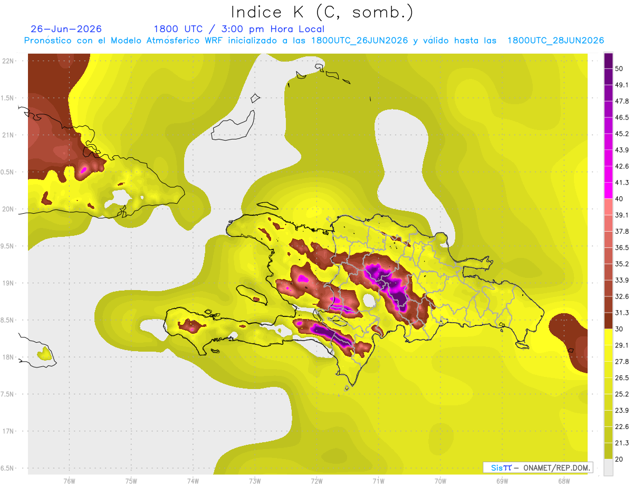The height and width of the screenshot is (488, 633).
Task: Click the legend value "27.8"
Action: 621,362
